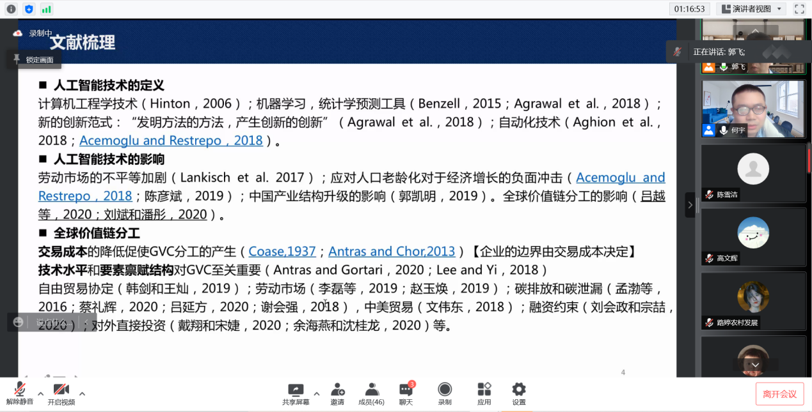This screenshot has width=812, height=412.
Task: Collapse the participant video sidebar arrow
Action: pos(690,205)
